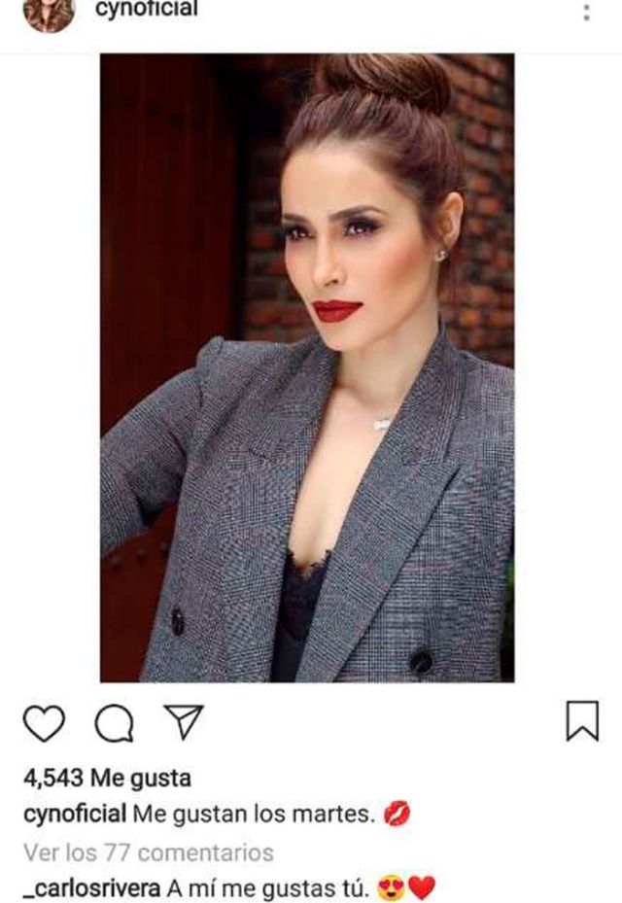622x903 pixels.
Task: Like the post with the heart icon
Action: [44, 722]
